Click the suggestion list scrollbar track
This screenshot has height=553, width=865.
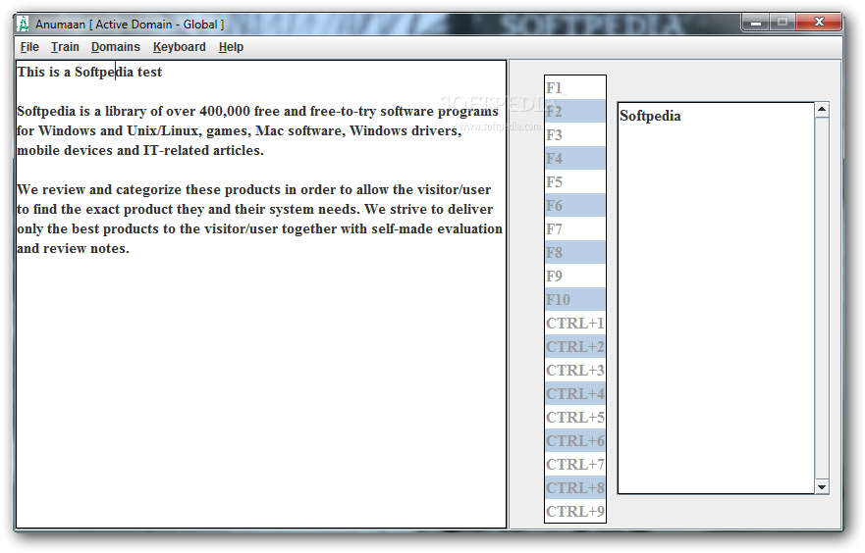(x=822, y=298)
